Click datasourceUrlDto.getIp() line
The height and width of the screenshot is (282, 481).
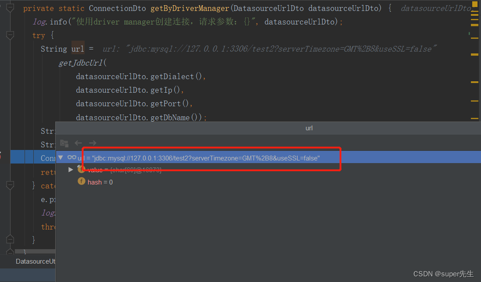pyautogui.click(x=130, y=90)
